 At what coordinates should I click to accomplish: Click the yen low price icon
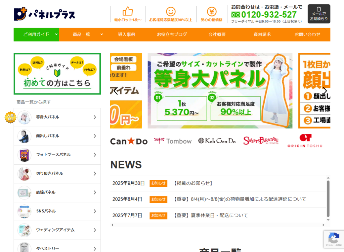click(x=212, y=12)
